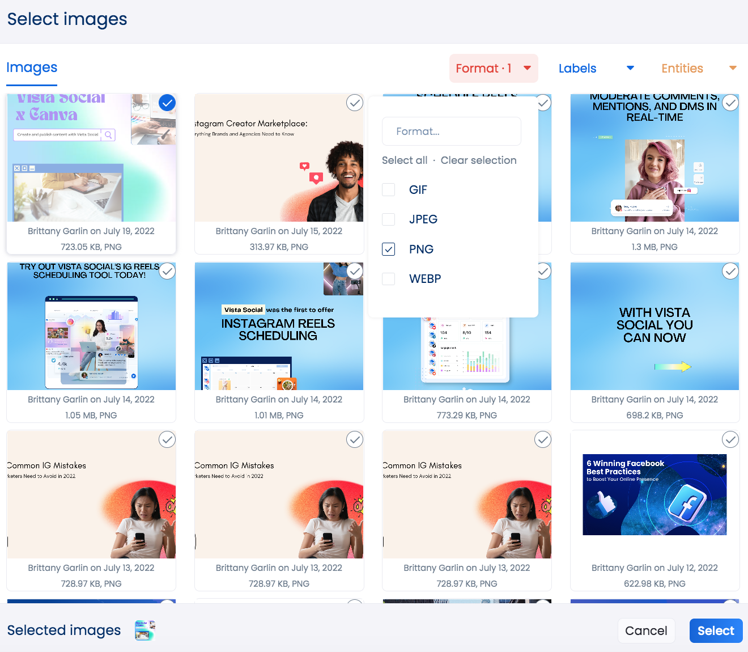748x652 pixels.
Task: Select the Instagram Creator Marketplace image checkmark
Action: (x=354, y=103)
